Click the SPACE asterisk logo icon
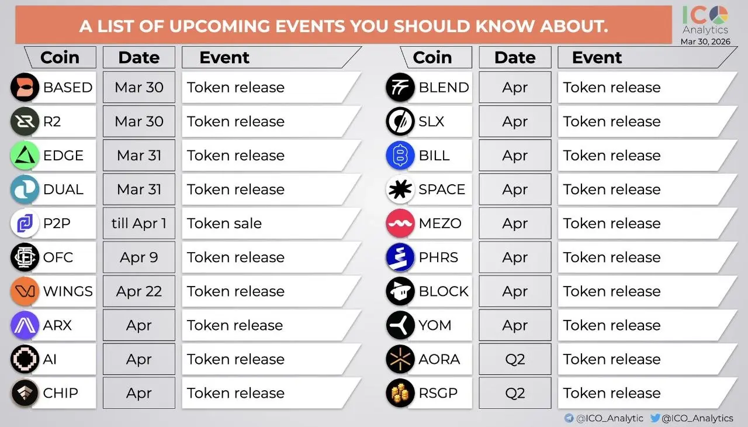The height and width of the screenshot is (427, 748). tap(400, 189)
